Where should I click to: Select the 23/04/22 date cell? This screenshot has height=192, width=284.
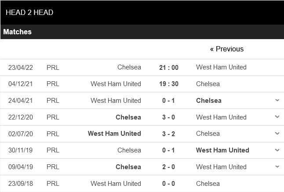click(20, 67)
